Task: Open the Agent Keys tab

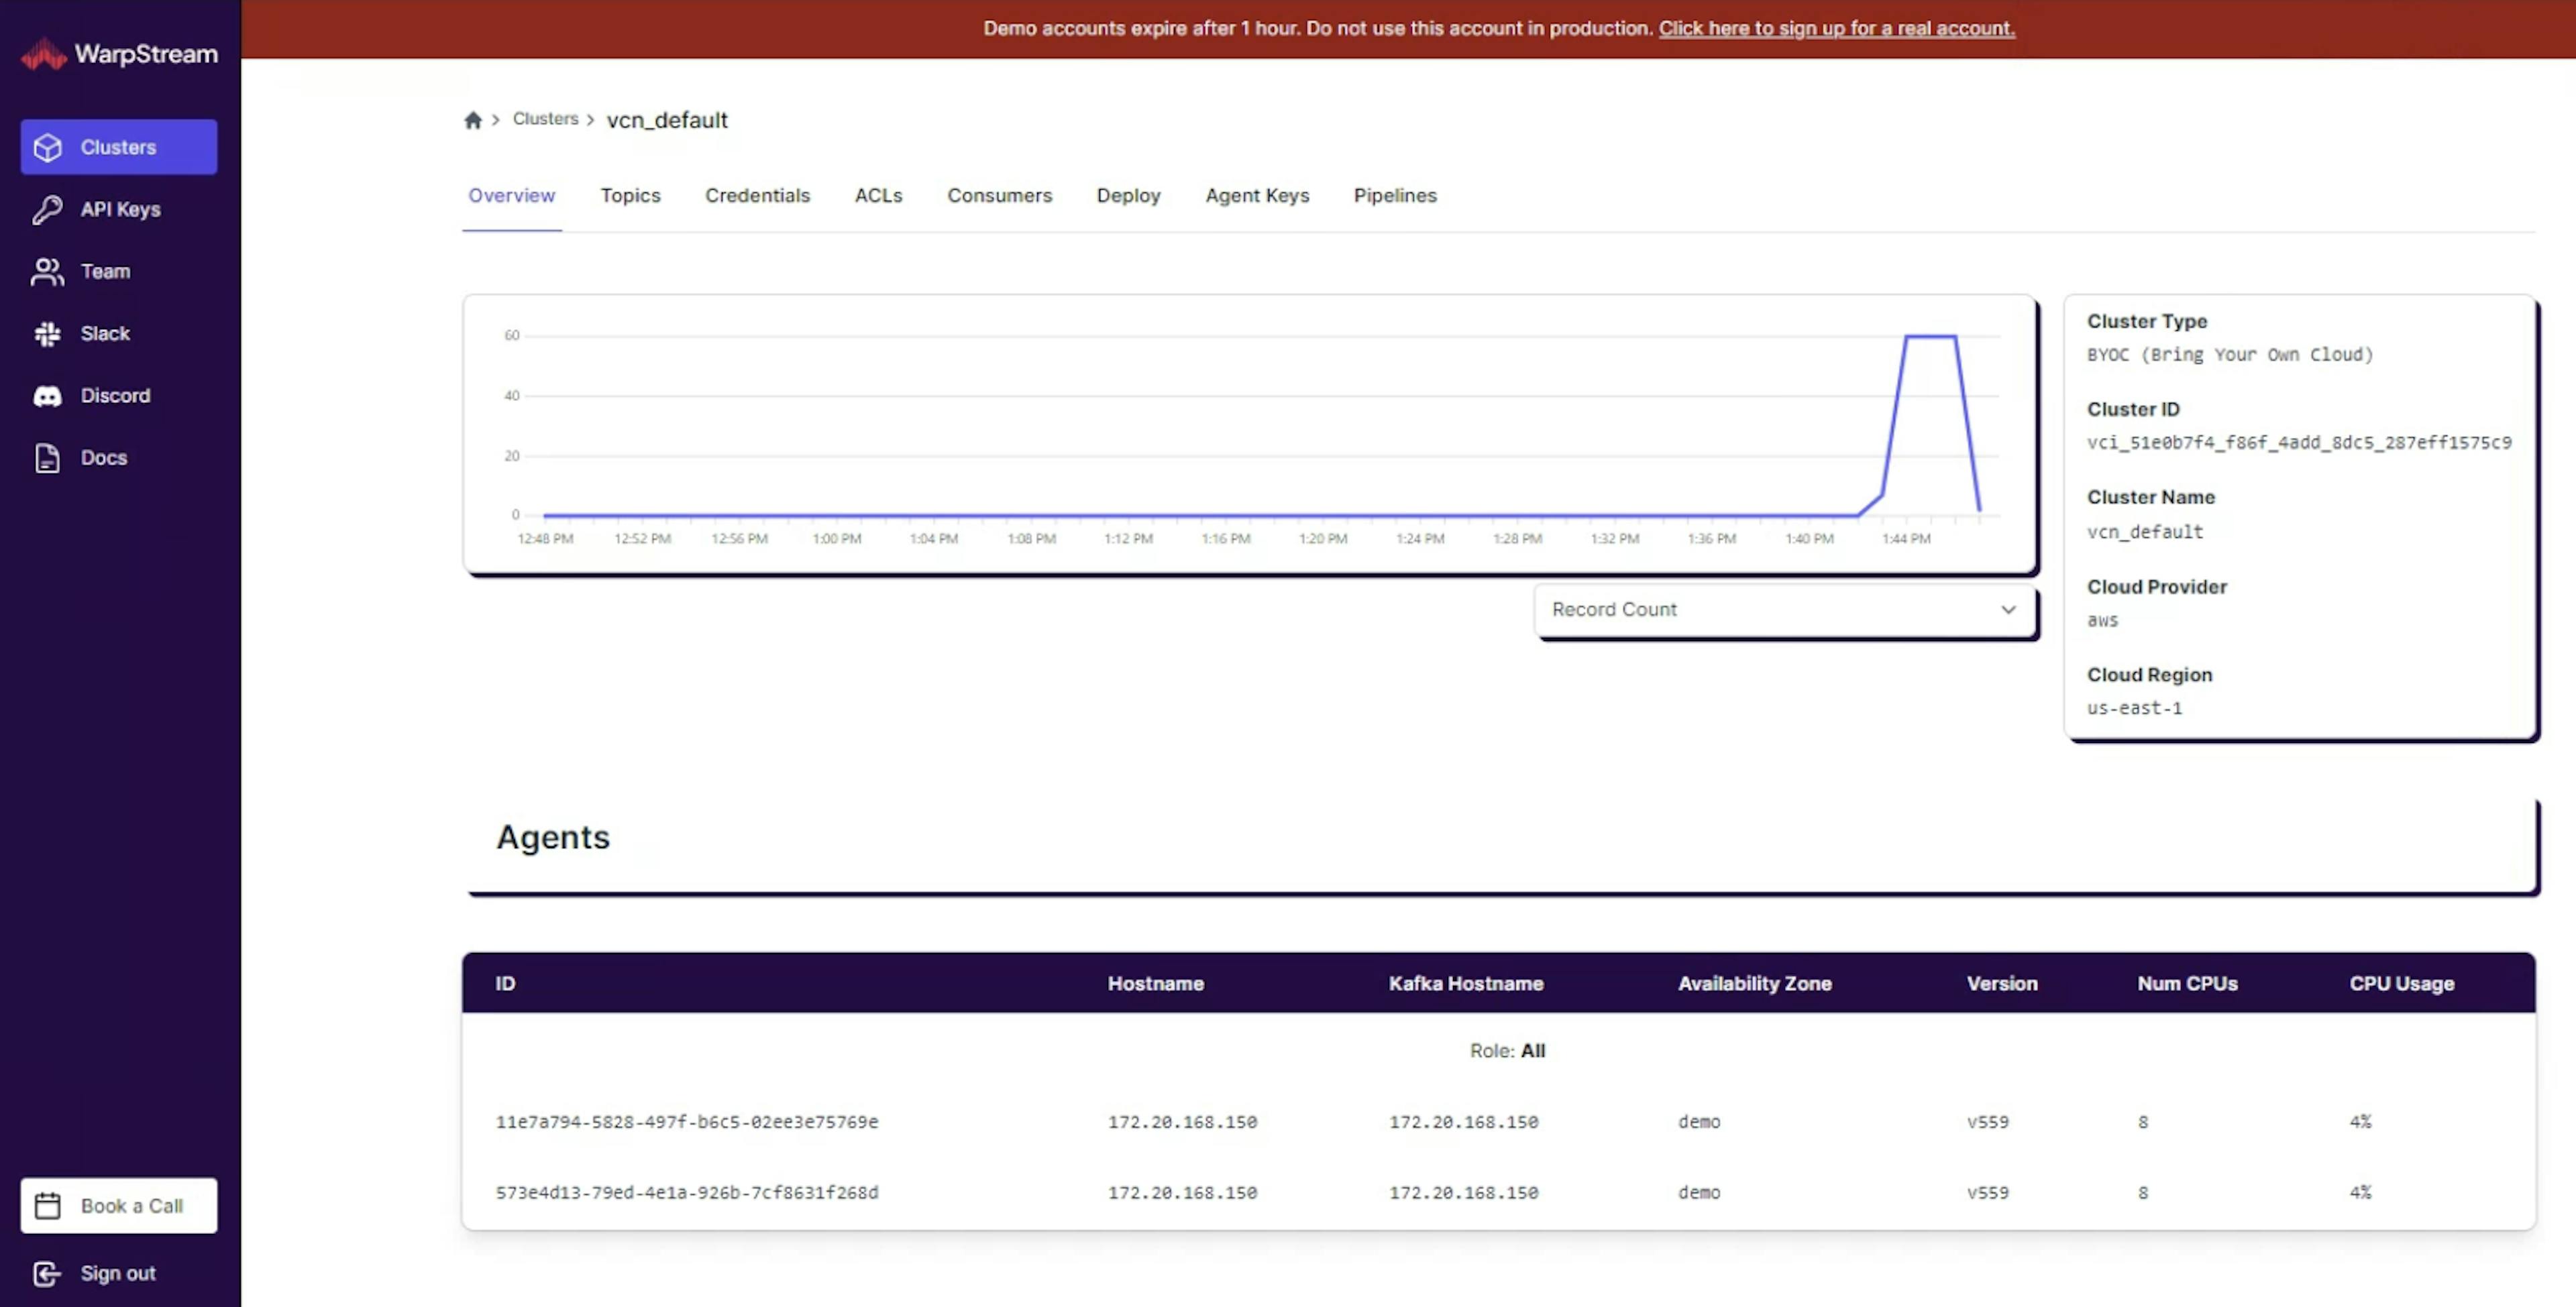Action: 1257,195
